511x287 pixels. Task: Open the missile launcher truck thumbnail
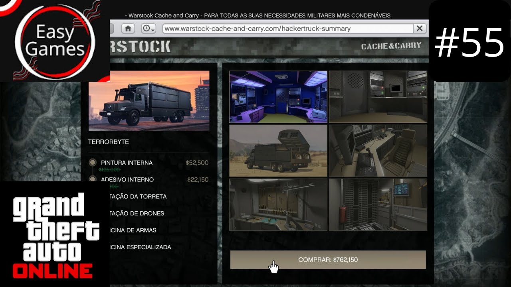coord(278,151)
